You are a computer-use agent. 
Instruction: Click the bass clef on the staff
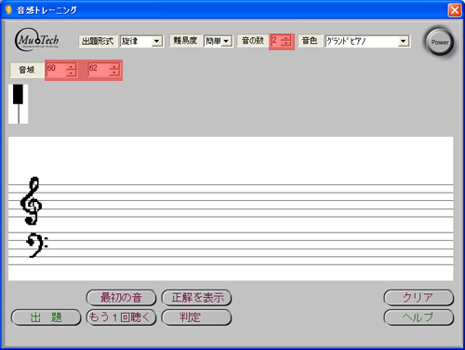coord(37,245)
